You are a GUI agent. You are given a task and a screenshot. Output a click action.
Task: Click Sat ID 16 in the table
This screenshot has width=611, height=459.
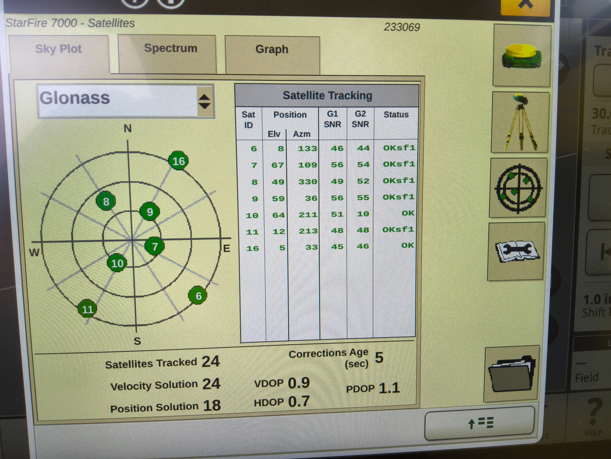[252, 249]
